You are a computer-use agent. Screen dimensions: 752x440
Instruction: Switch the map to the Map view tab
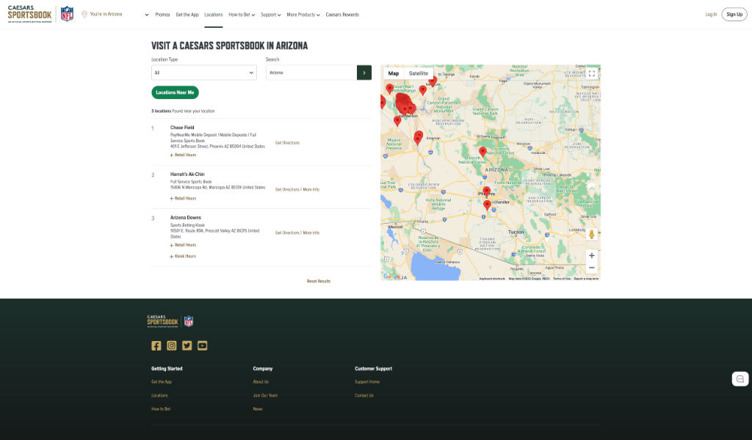pos(394,73)
